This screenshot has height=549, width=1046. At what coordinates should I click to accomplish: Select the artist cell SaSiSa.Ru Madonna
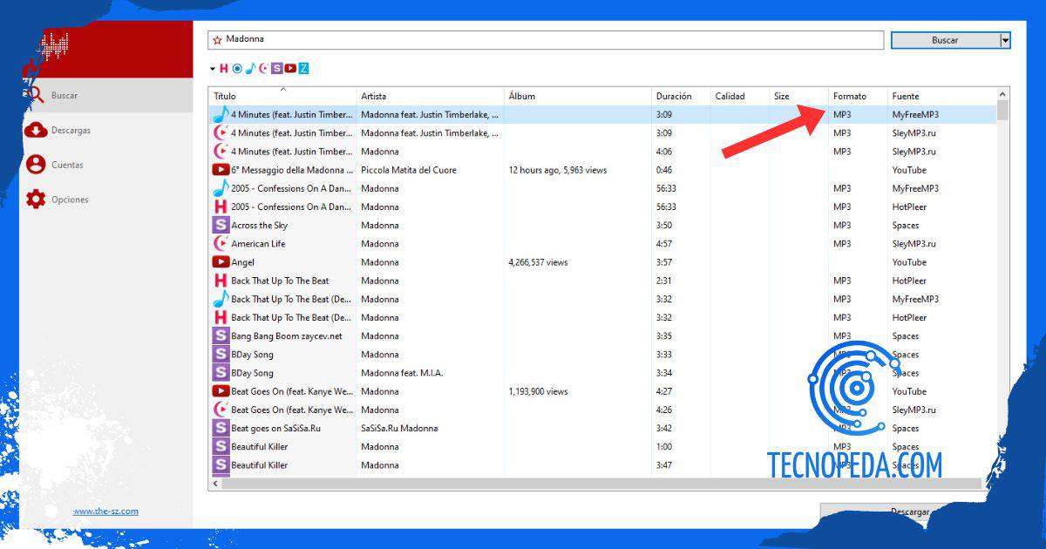point(399,428)
